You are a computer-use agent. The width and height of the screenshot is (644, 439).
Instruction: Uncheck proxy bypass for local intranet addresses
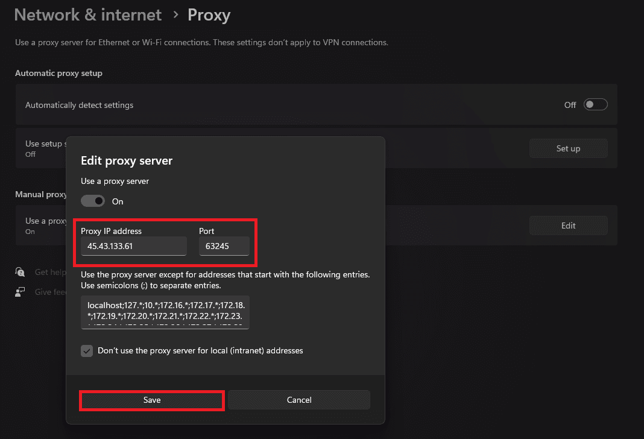[86, 350]
